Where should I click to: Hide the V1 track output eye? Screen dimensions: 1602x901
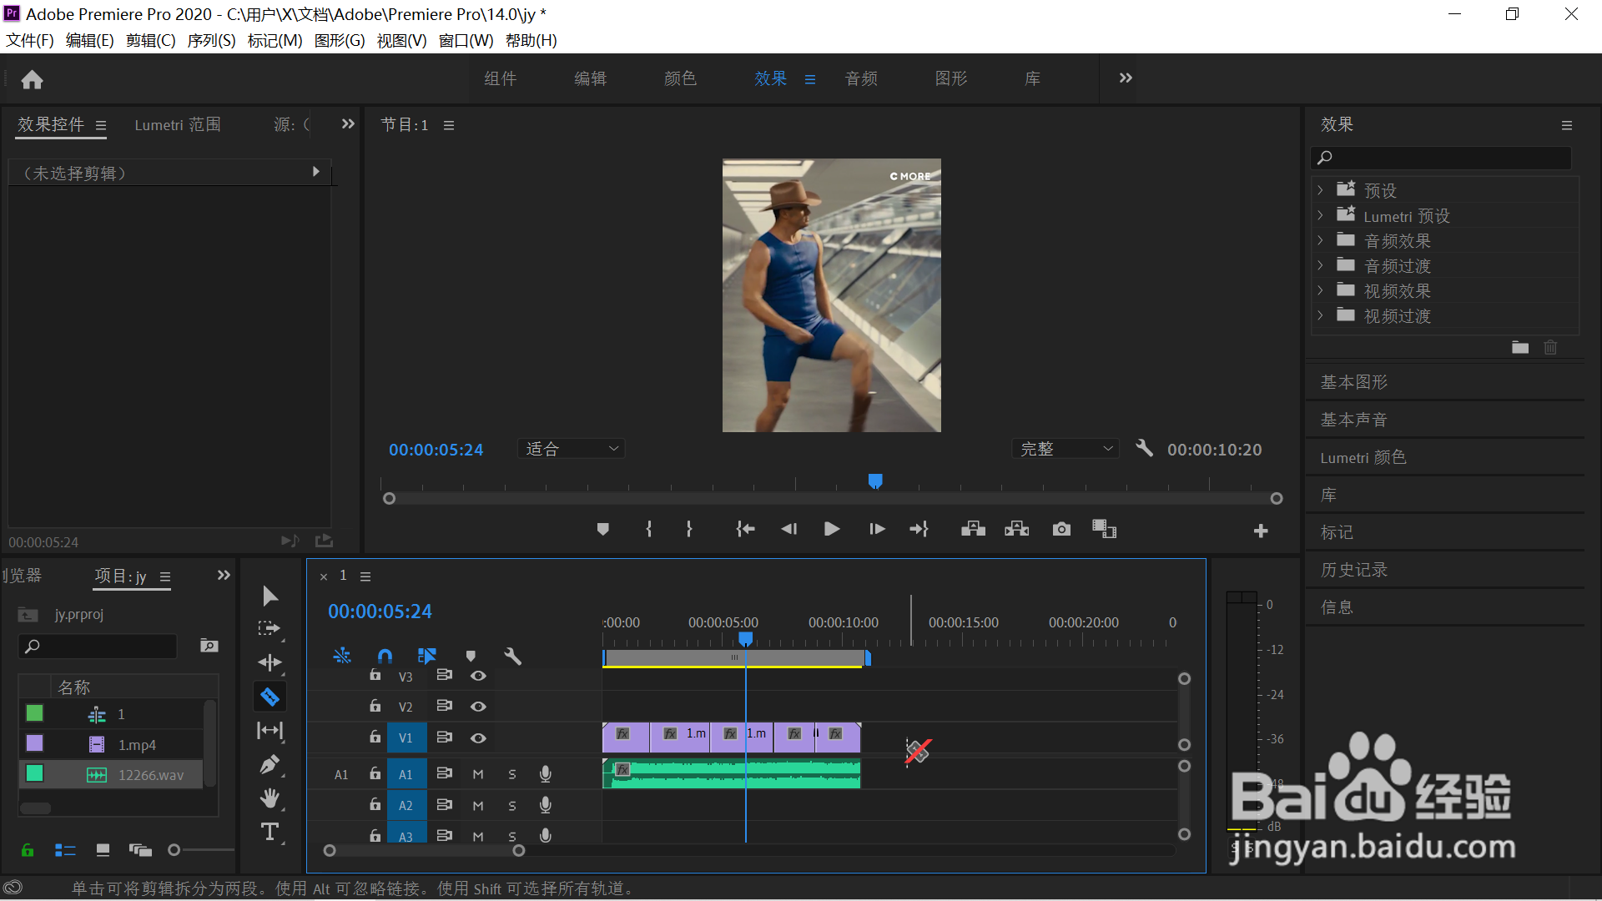[x=478, y=737]
